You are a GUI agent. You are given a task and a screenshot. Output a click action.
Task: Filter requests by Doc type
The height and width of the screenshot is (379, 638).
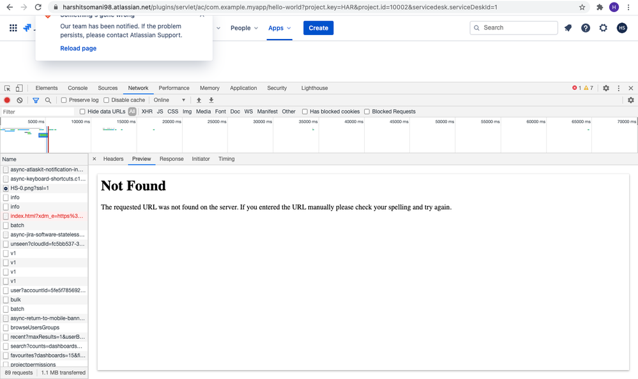235,112
